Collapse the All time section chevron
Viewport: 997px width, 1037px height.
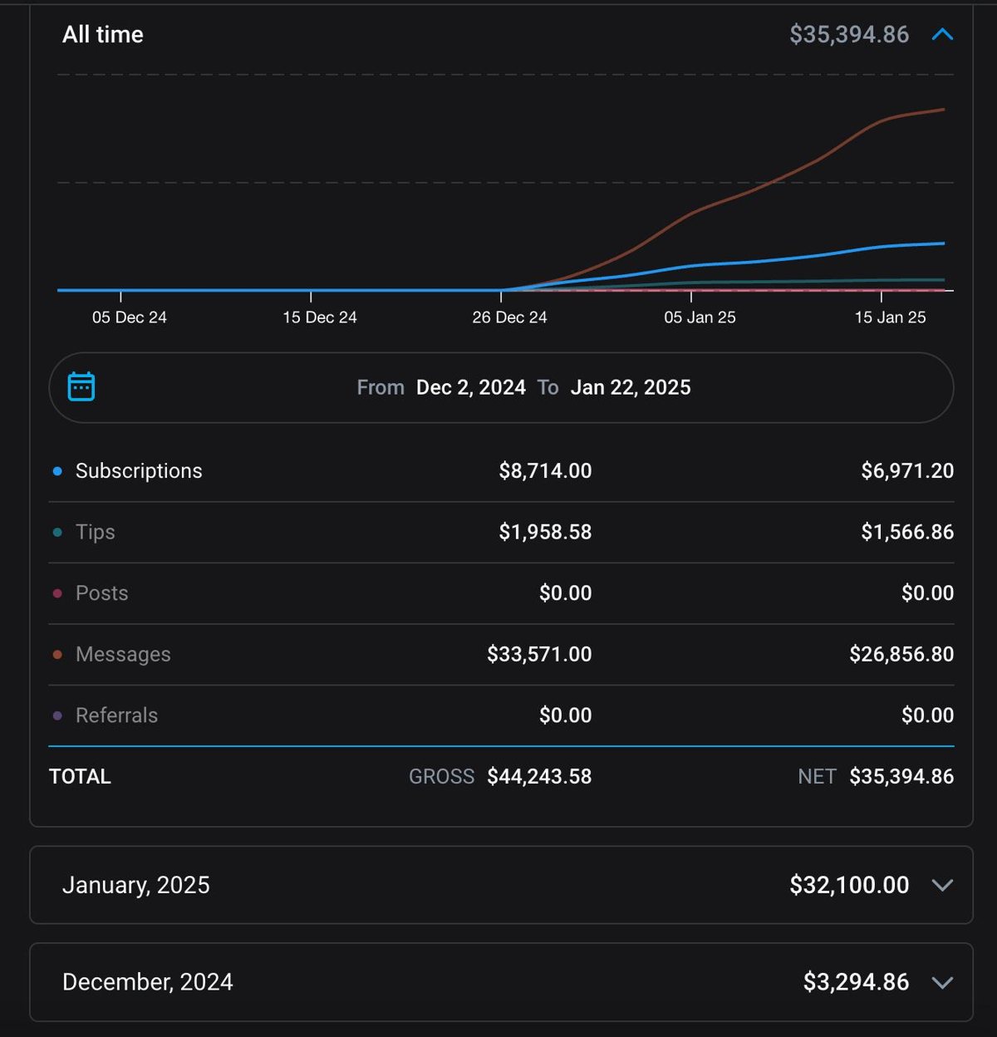click(x=942, y=34)
